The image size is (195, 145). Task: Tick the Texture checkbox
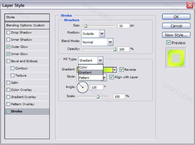tap(12, 75)
